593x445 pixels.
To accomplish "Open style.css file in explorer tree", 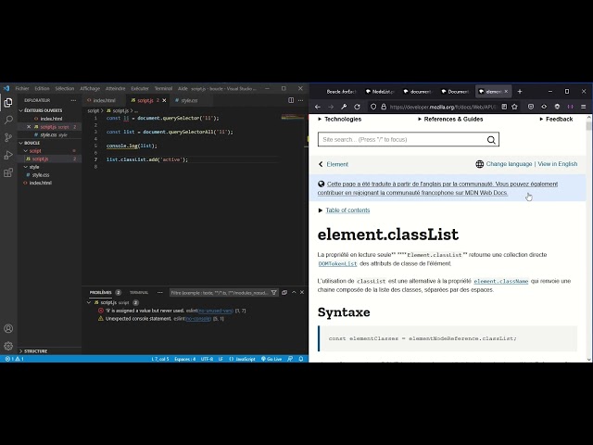I will point(41,175).
